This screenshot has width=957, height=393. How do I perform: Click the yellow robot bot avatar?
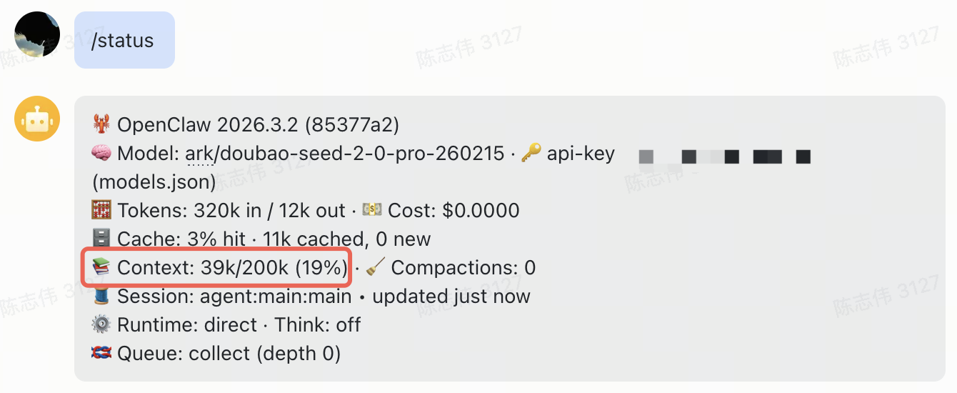(37, 119)
